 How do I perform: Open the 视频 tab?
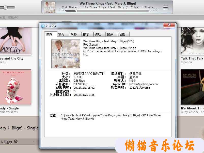click(75, 34)
